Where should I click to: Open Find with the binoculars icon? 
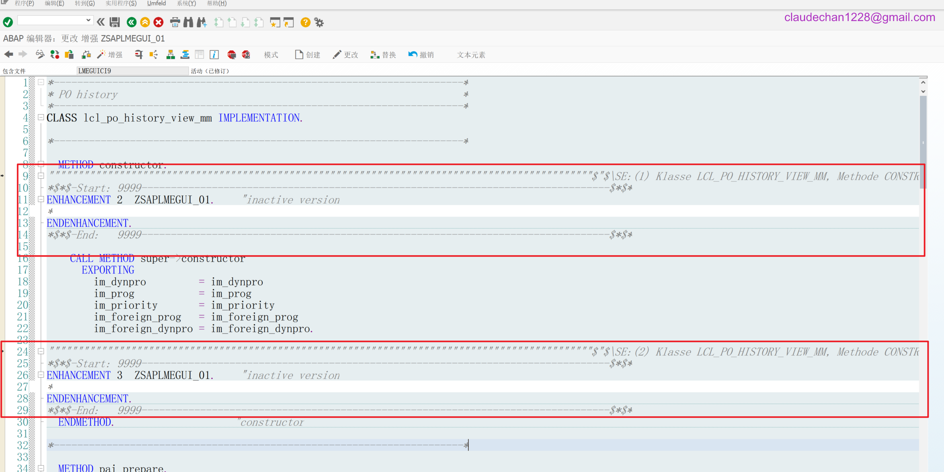188,22
